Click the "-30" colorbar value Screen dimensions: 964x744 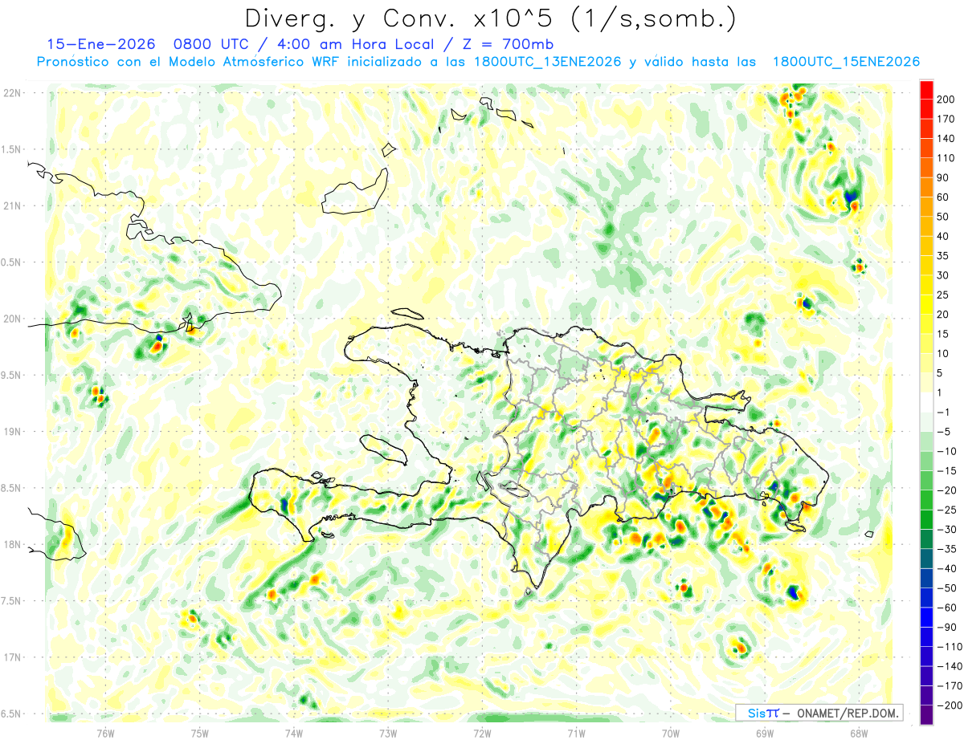[x=946, y=529]
